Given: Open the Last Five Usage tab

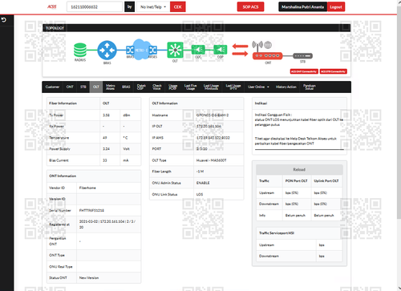Looking at the screenshot, I should click(x=190, y=87).
